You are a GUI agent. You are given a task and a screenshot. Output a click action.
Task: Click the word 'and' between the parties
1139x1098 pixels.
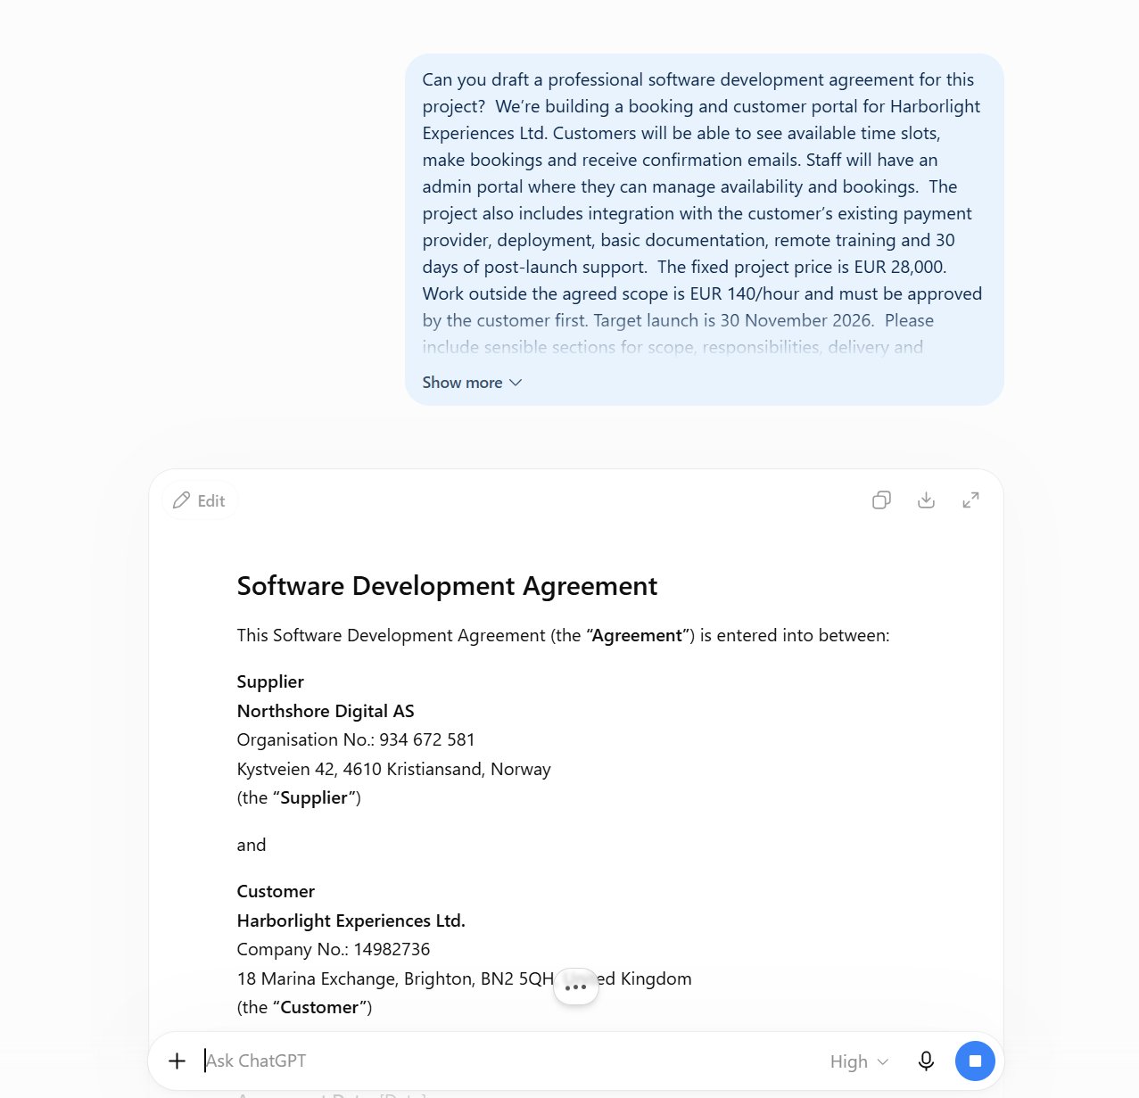[252, 845]
